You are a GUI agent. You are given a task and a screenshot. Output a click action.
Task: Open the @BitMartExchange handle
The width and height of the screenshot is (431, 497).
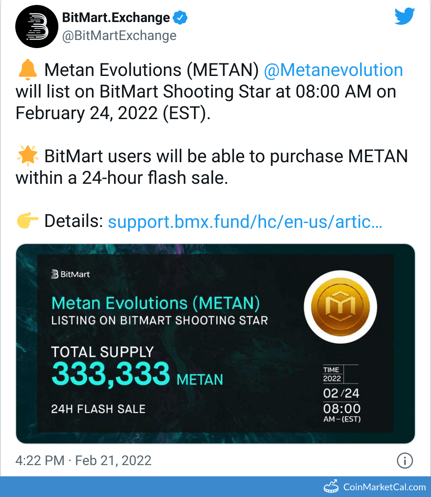(x=119, y=35)
